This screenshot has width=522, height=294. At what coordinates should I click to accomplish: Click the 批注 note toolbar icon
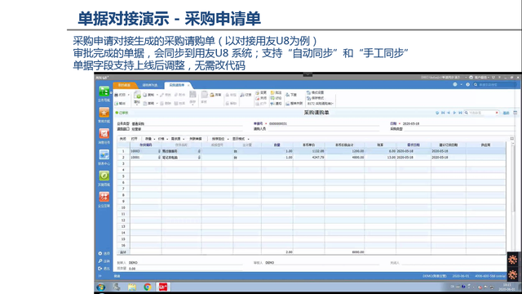272,92
